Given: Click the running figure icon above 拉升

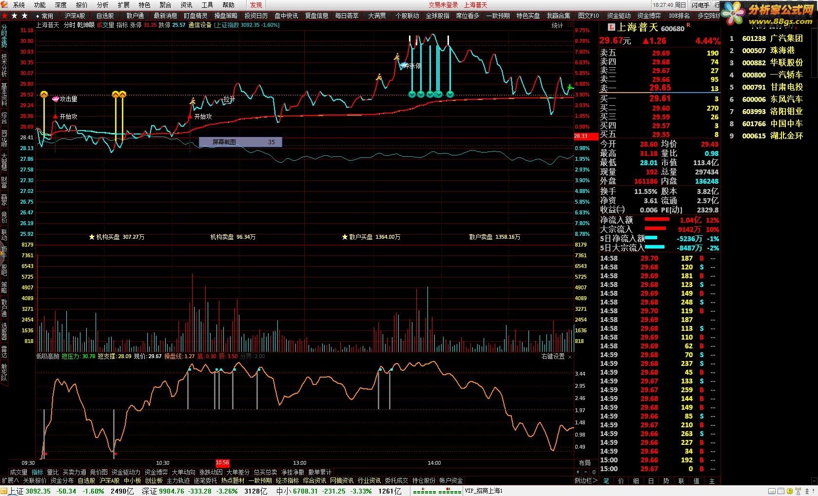Looking at the screenshot, I should (x=193, y=101).
